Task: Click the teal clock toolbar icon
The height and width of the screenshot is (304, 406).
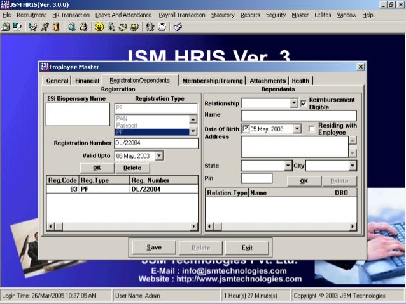Action: tap(72, 27)
